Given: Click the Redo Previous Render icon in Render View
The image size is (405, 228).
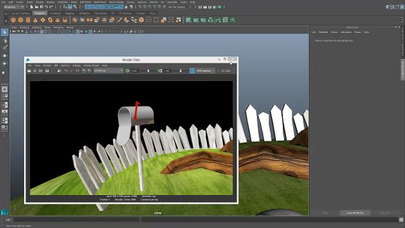Looking at the screenshot, I should coord(29,70).
